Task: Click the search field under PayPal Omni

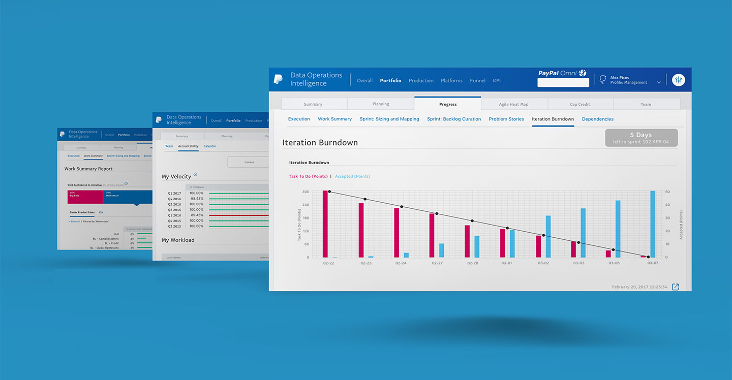Action: (x=563, y=82)
